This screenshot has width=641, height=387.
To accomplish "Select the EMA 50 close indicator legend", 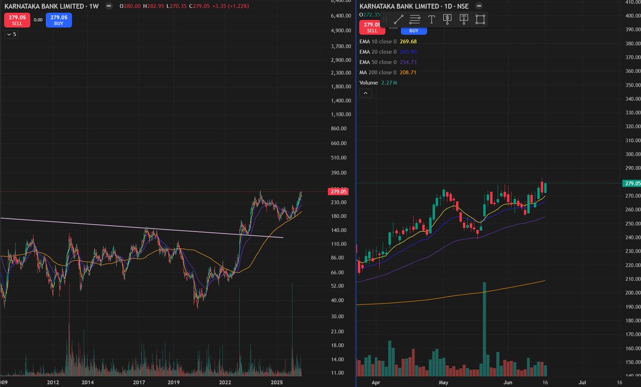I will tap(388, 62).
